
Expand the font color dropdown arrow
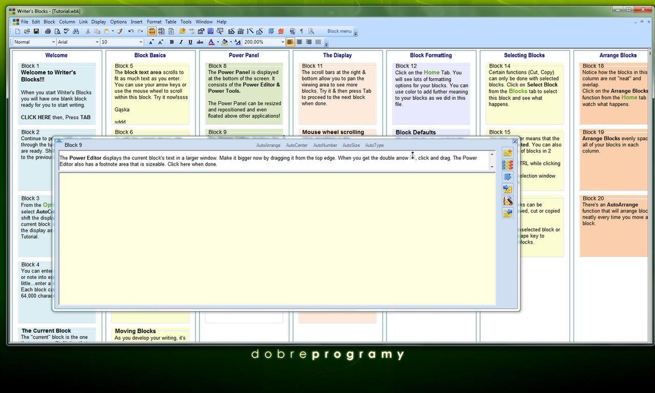pos(218,42)
